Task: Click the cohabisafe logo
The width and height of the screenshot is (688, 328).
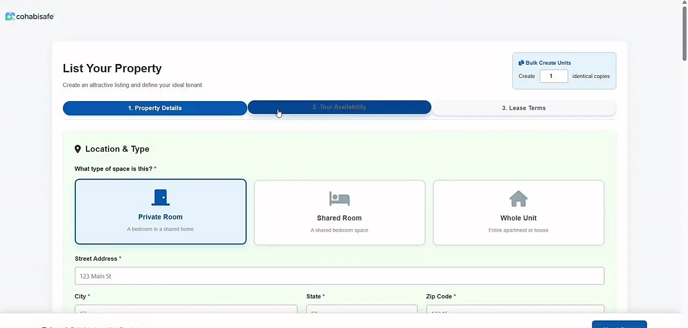Action: (x=30, y=17)
